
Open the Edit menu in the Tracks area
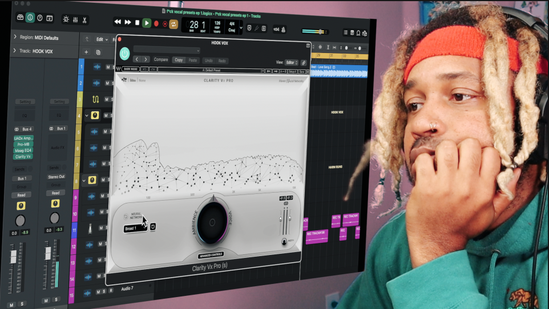pos(102,39)
